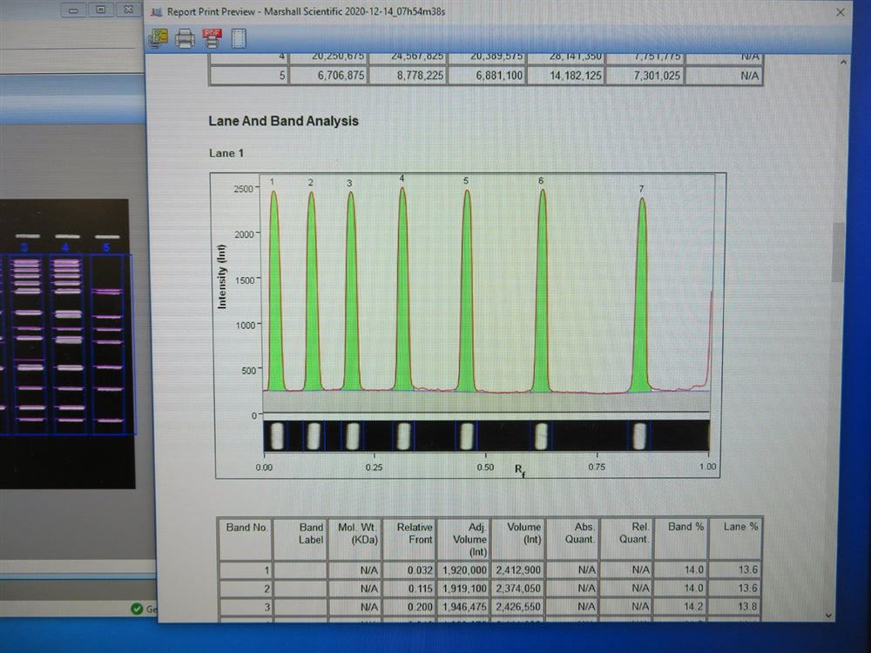
Task: Click lane 5 label in the gel image
Action: (x=106, y=246)
